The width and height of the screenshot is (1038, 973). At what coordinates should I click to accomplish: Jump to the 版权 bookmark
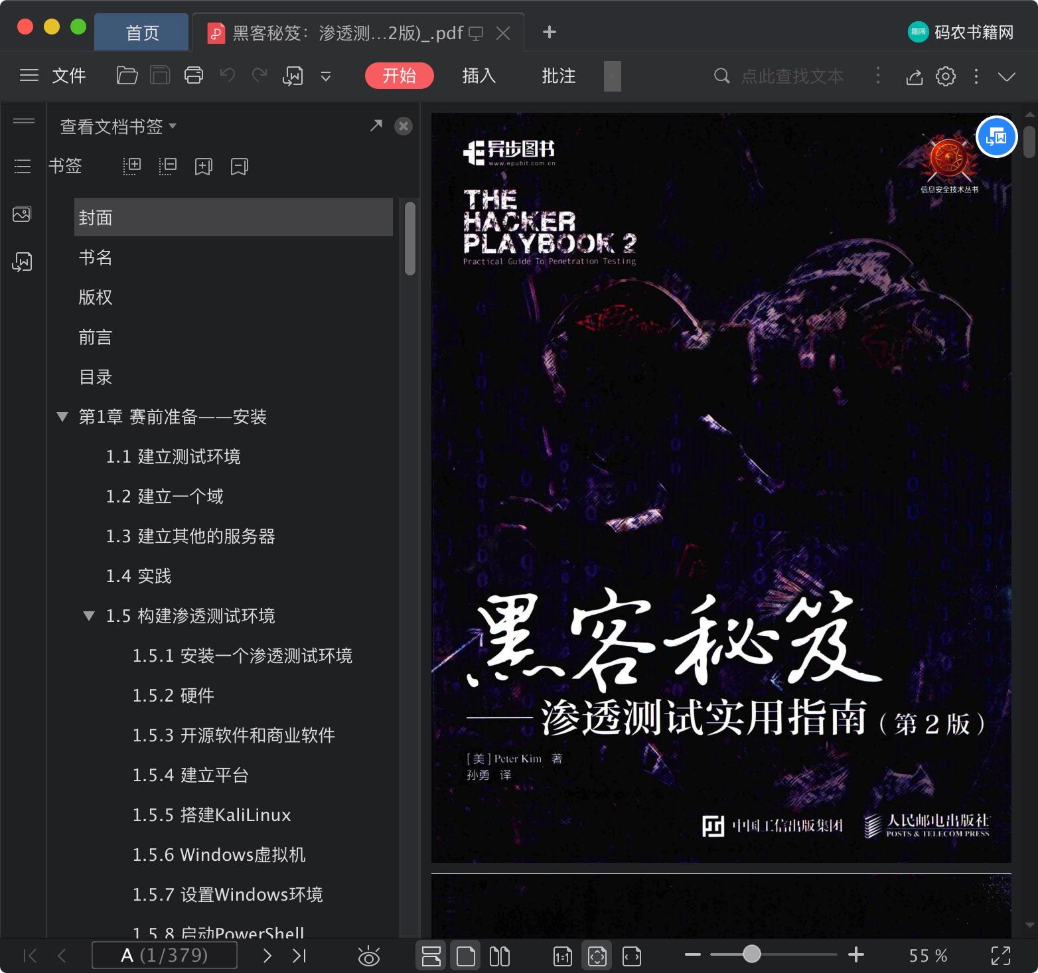click(96, 297)
